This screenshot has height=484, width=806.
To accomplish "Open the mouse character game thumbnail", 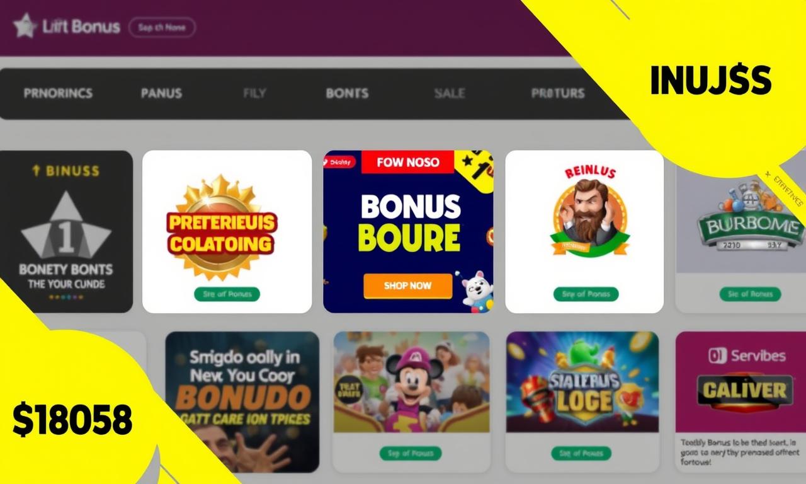I will pos(411,382).
